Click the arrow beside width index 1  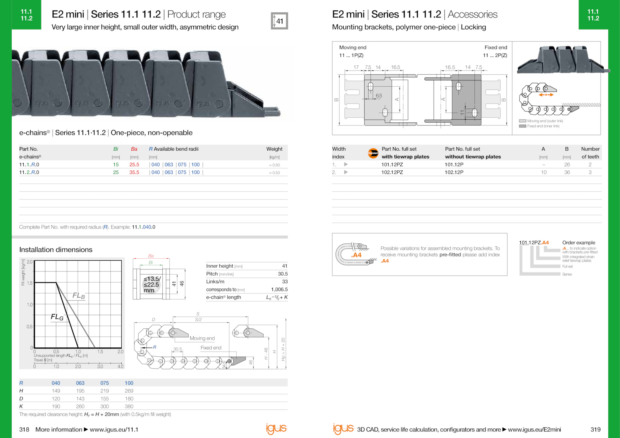[x=346, y=165]
